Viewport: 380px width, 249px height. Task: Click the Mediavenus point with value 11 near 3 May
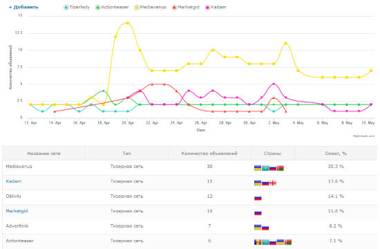286,44
